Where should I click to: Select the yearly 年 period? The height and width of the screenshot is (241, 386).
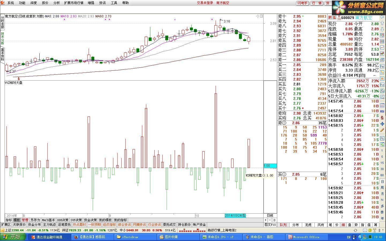coord(382,218)
